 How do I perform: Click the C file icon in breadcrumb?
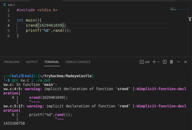click(x=5, y=5)
